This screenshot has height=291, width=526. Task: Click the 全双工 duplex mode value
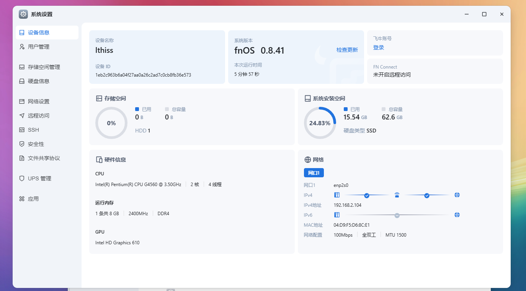[369, 235]
